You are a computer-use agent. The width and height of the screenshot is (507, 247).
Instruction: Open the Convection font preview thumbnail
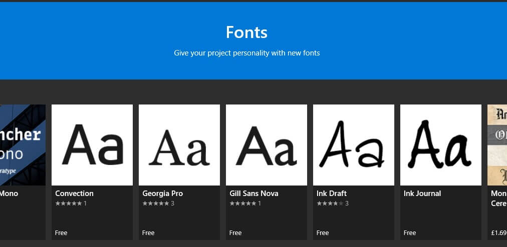[x=92, y=145]
